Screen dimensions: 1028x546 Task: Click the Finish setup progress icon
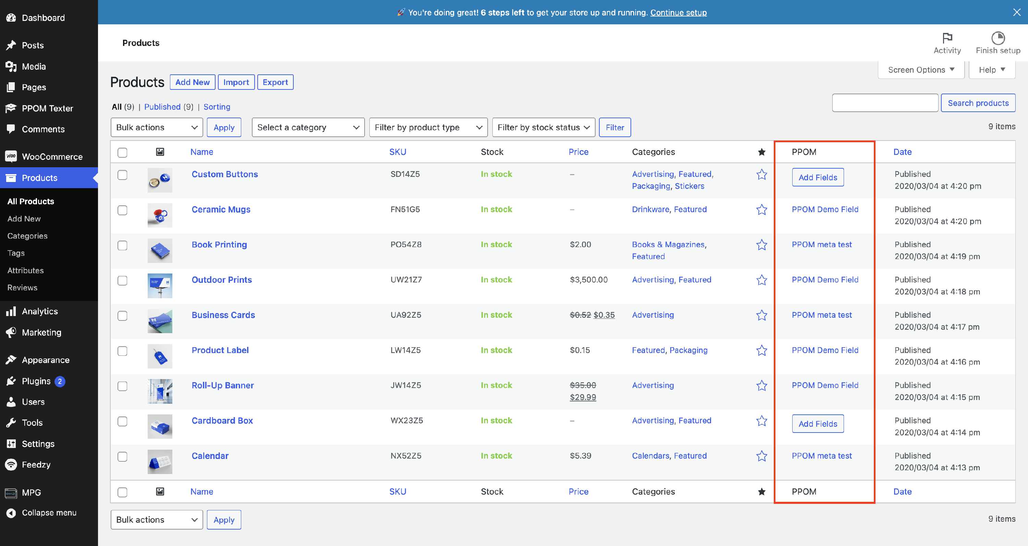pos(998,38)
